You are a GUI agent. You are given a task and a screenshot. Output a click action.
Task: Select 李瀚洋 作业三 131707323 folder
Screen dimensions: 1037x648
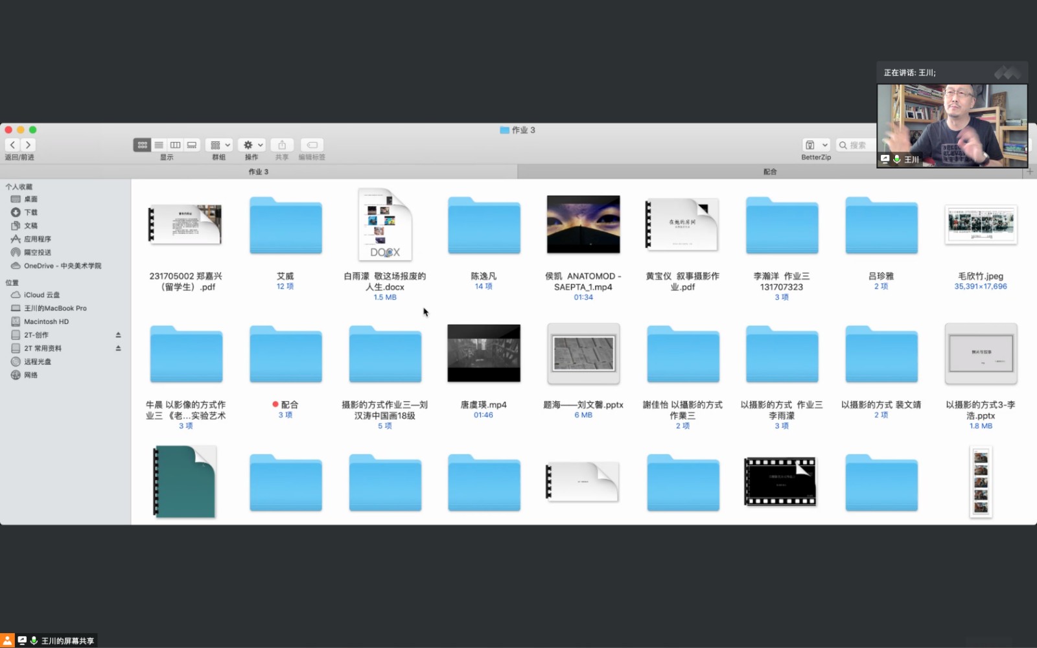(x=782, y=225)
